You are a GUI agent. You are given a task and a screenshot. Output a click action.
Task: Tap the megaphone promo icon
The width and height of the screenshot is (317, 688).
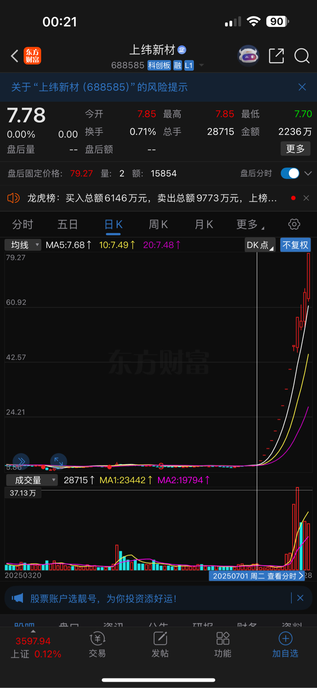click(x=17, y=598)
